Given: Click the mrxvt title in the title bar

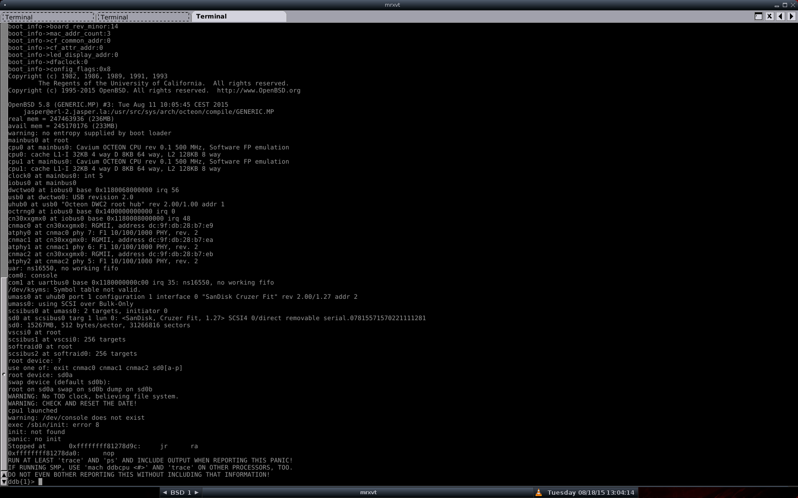Looking at the screenshot, I should click(x=392, y=5).
